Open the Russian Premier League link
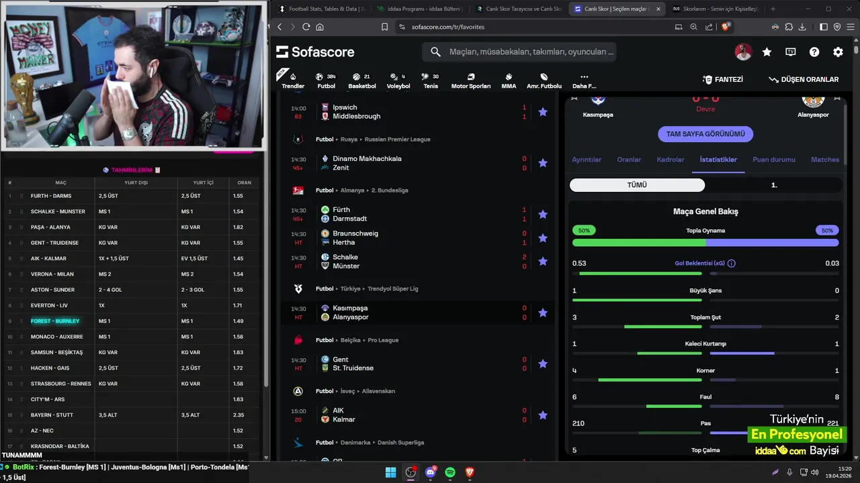Screen dimensions: 860x483 pos(397,140)
